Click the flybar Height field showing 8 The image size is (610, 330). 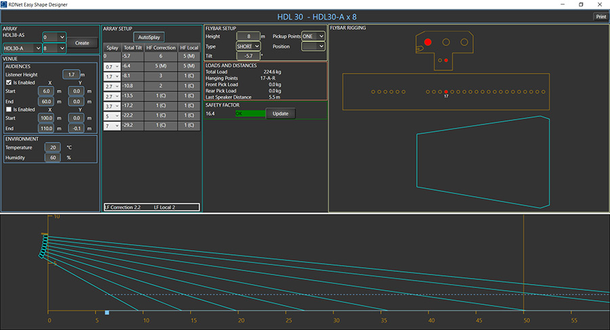point(248,36)
